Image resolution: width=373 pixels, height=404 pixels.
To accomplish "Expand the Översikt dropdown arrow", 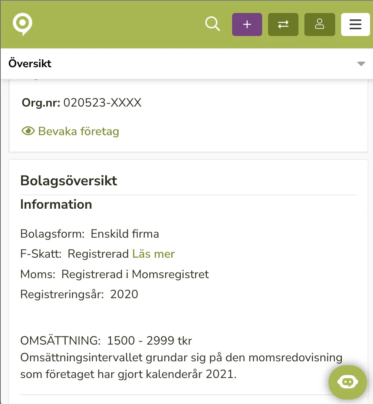I will (361, 64).
